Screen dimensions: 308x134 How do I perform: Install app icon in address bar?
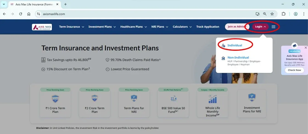coord(257,14)
